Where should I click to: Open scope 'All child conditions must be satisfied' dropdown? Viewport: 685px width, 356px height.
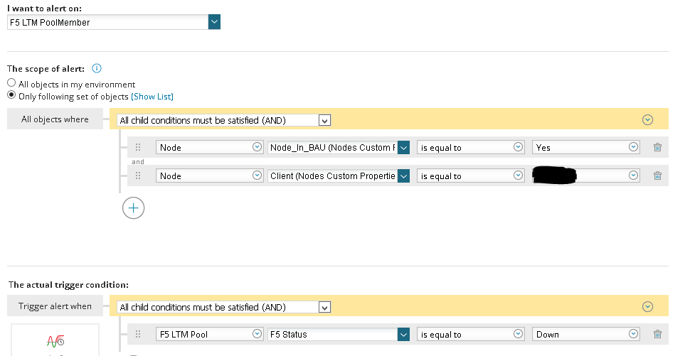click(325, 121)
